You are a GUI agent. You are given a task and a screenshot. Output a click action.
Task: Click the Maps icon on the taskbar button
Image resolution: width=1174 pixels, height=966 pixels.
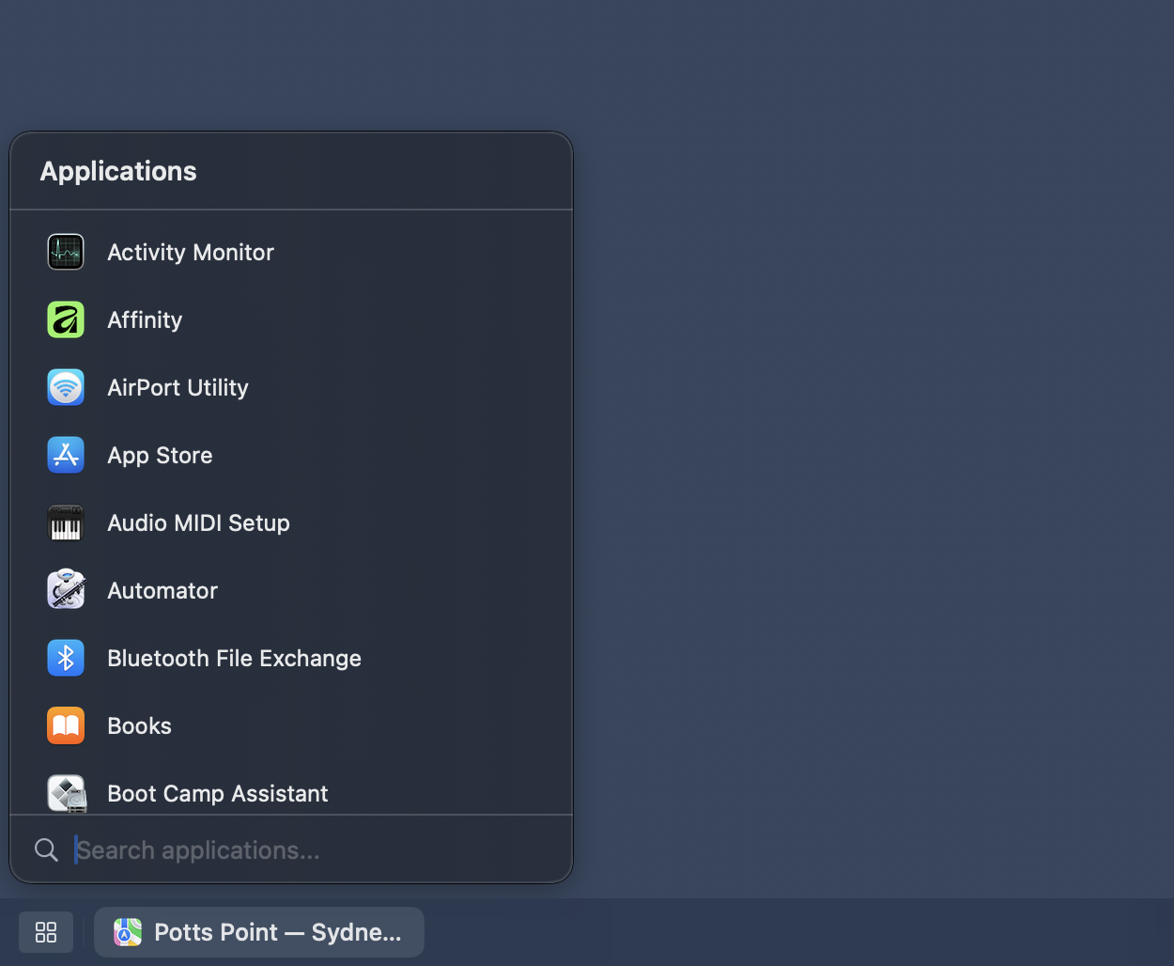tap(128, 932)
